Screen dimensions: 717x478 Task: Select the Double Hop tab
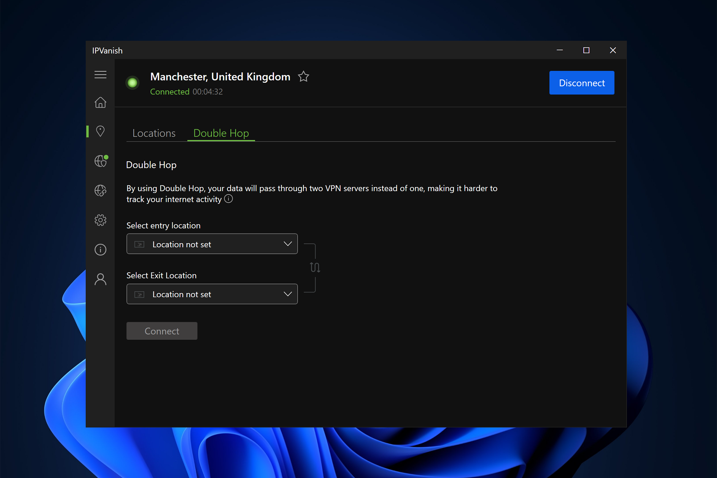221,133
